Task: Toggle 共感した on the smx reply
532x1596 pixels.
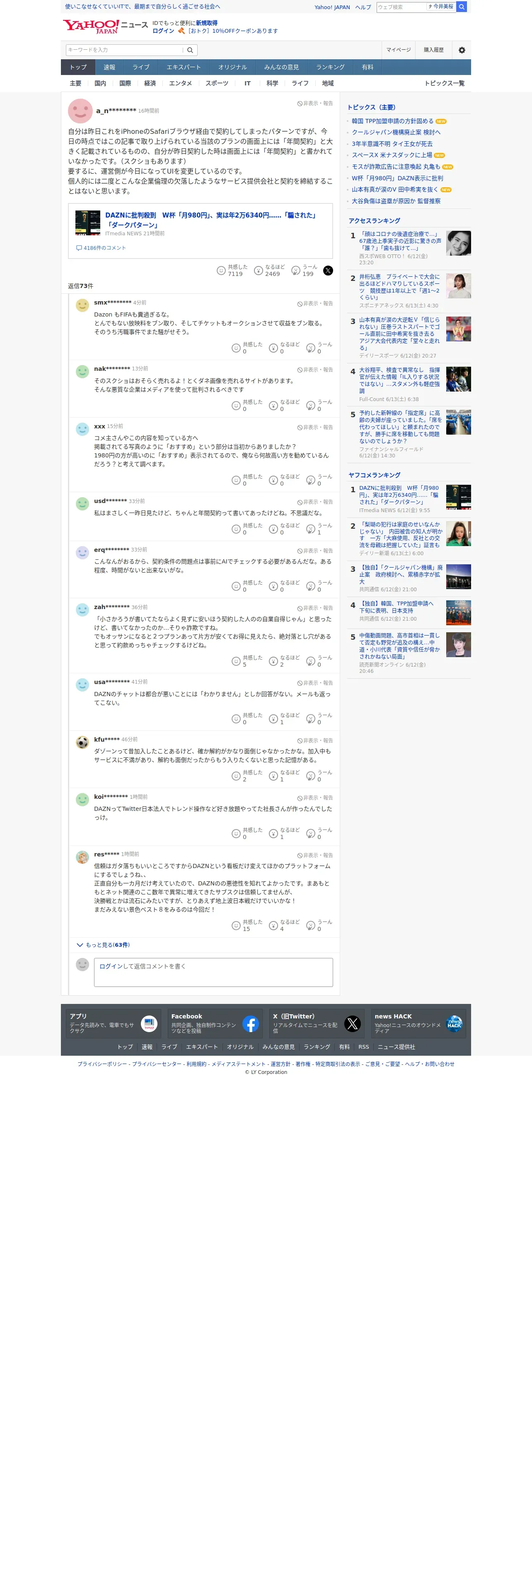Action: [x=247, y=348]
